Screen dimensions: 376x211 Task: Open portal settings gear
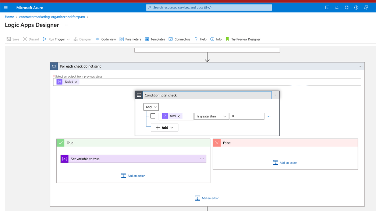pyautogui.click(x=347, y=7)
